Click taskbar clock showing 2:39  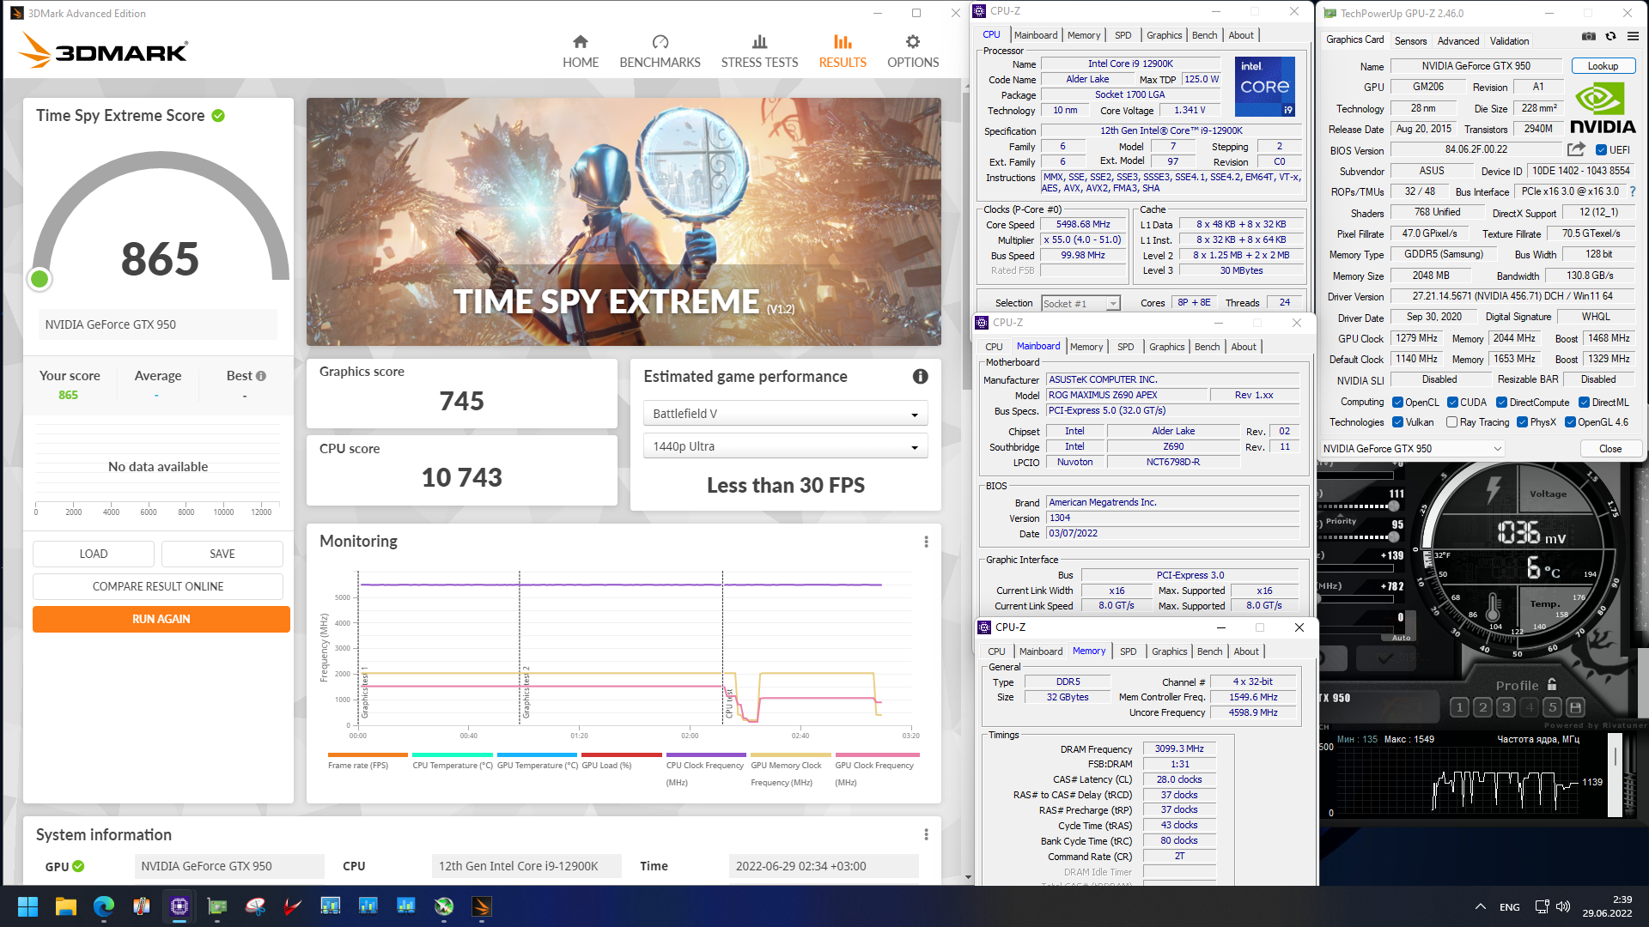click(1607, 906)
